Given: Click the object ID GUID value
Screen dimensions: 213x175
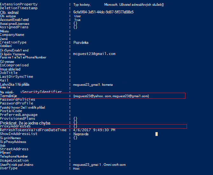Looking at the screenshot, I should tap(103, 12).
